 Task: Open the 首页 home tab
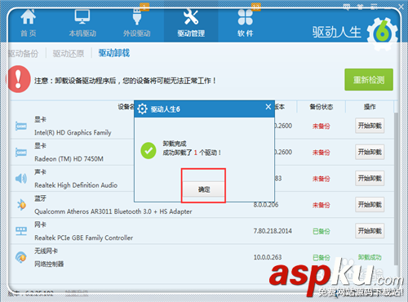29,24
